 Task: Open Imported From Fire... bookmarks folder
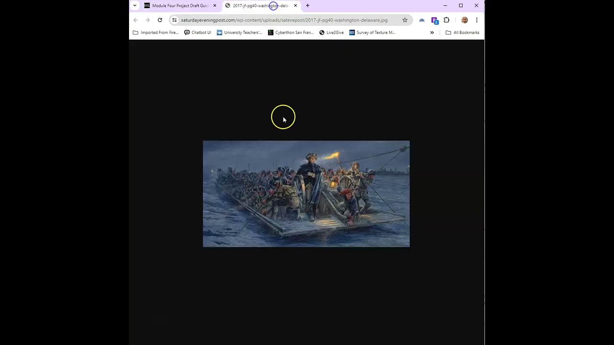(x=155, y=33)
